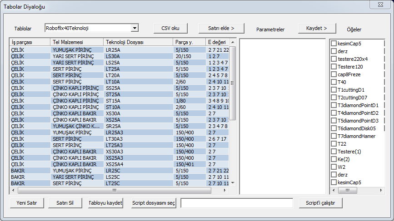Screen dimensions: 394x221
Task: Tick the T6diamondDisk05 checkbox
Action: (x=334, y=128)
